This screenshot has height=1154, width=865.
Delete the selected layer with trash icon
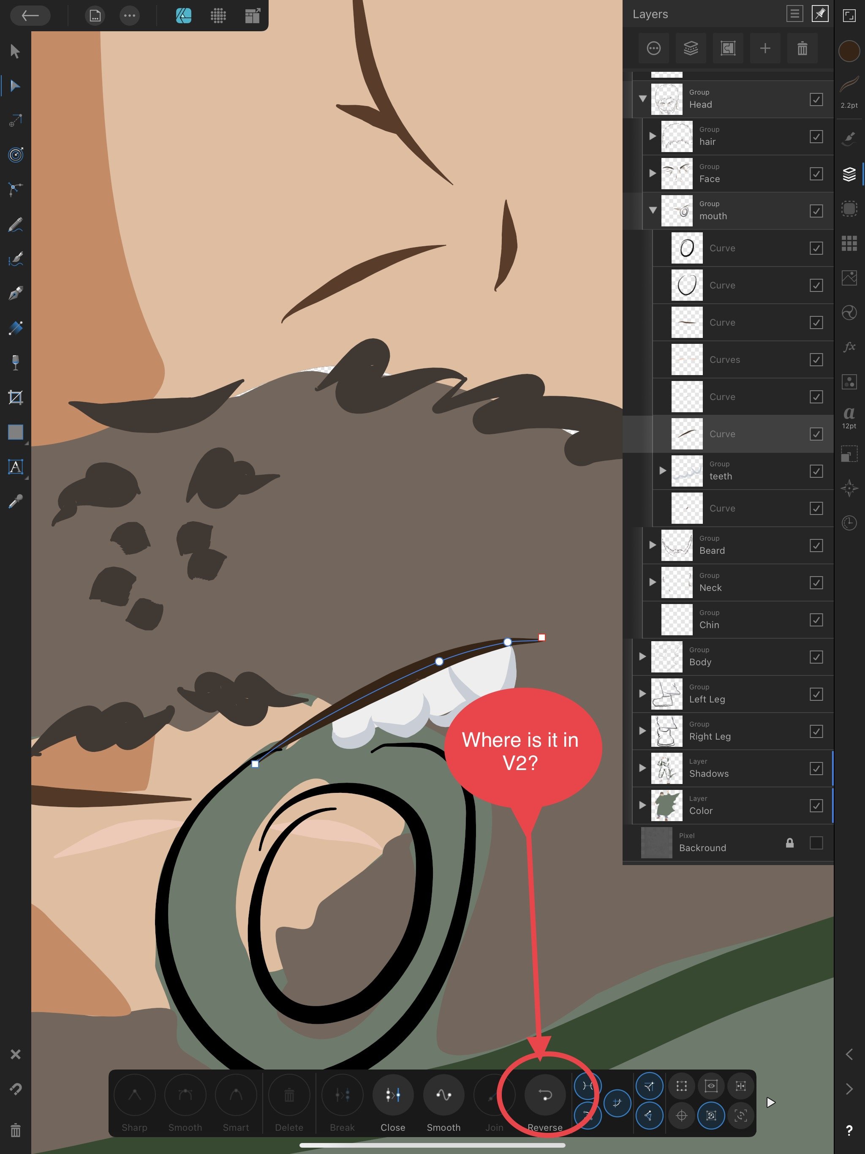coord(802,49)
